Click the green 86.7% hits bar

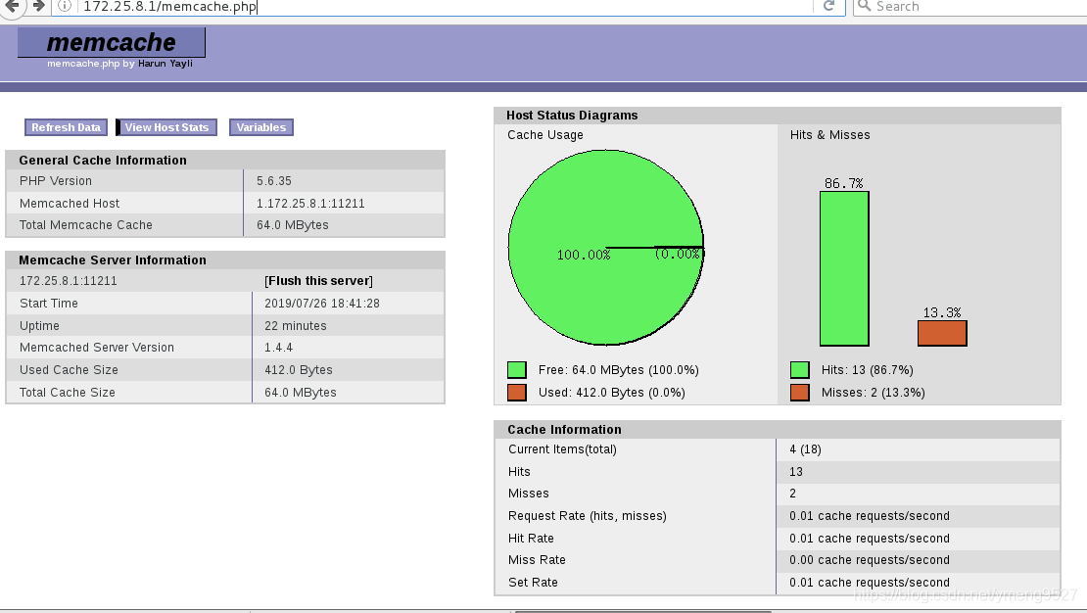[x=844, y=269]
